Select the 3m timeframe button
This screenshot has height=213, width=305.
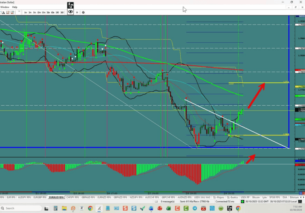pyautogui.click(x=30, y=12)
